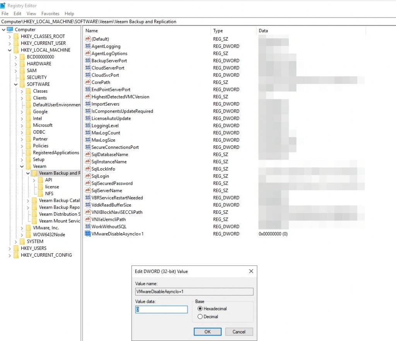
Task: Click the VMwareDisableAsyncIo=1 value icon
Action: [88, 234]
